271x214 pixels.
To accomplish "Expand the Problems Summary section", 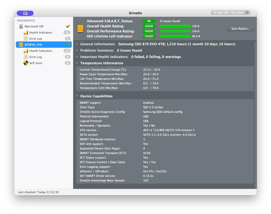I will pyautogui.click(x=77, y=50).
